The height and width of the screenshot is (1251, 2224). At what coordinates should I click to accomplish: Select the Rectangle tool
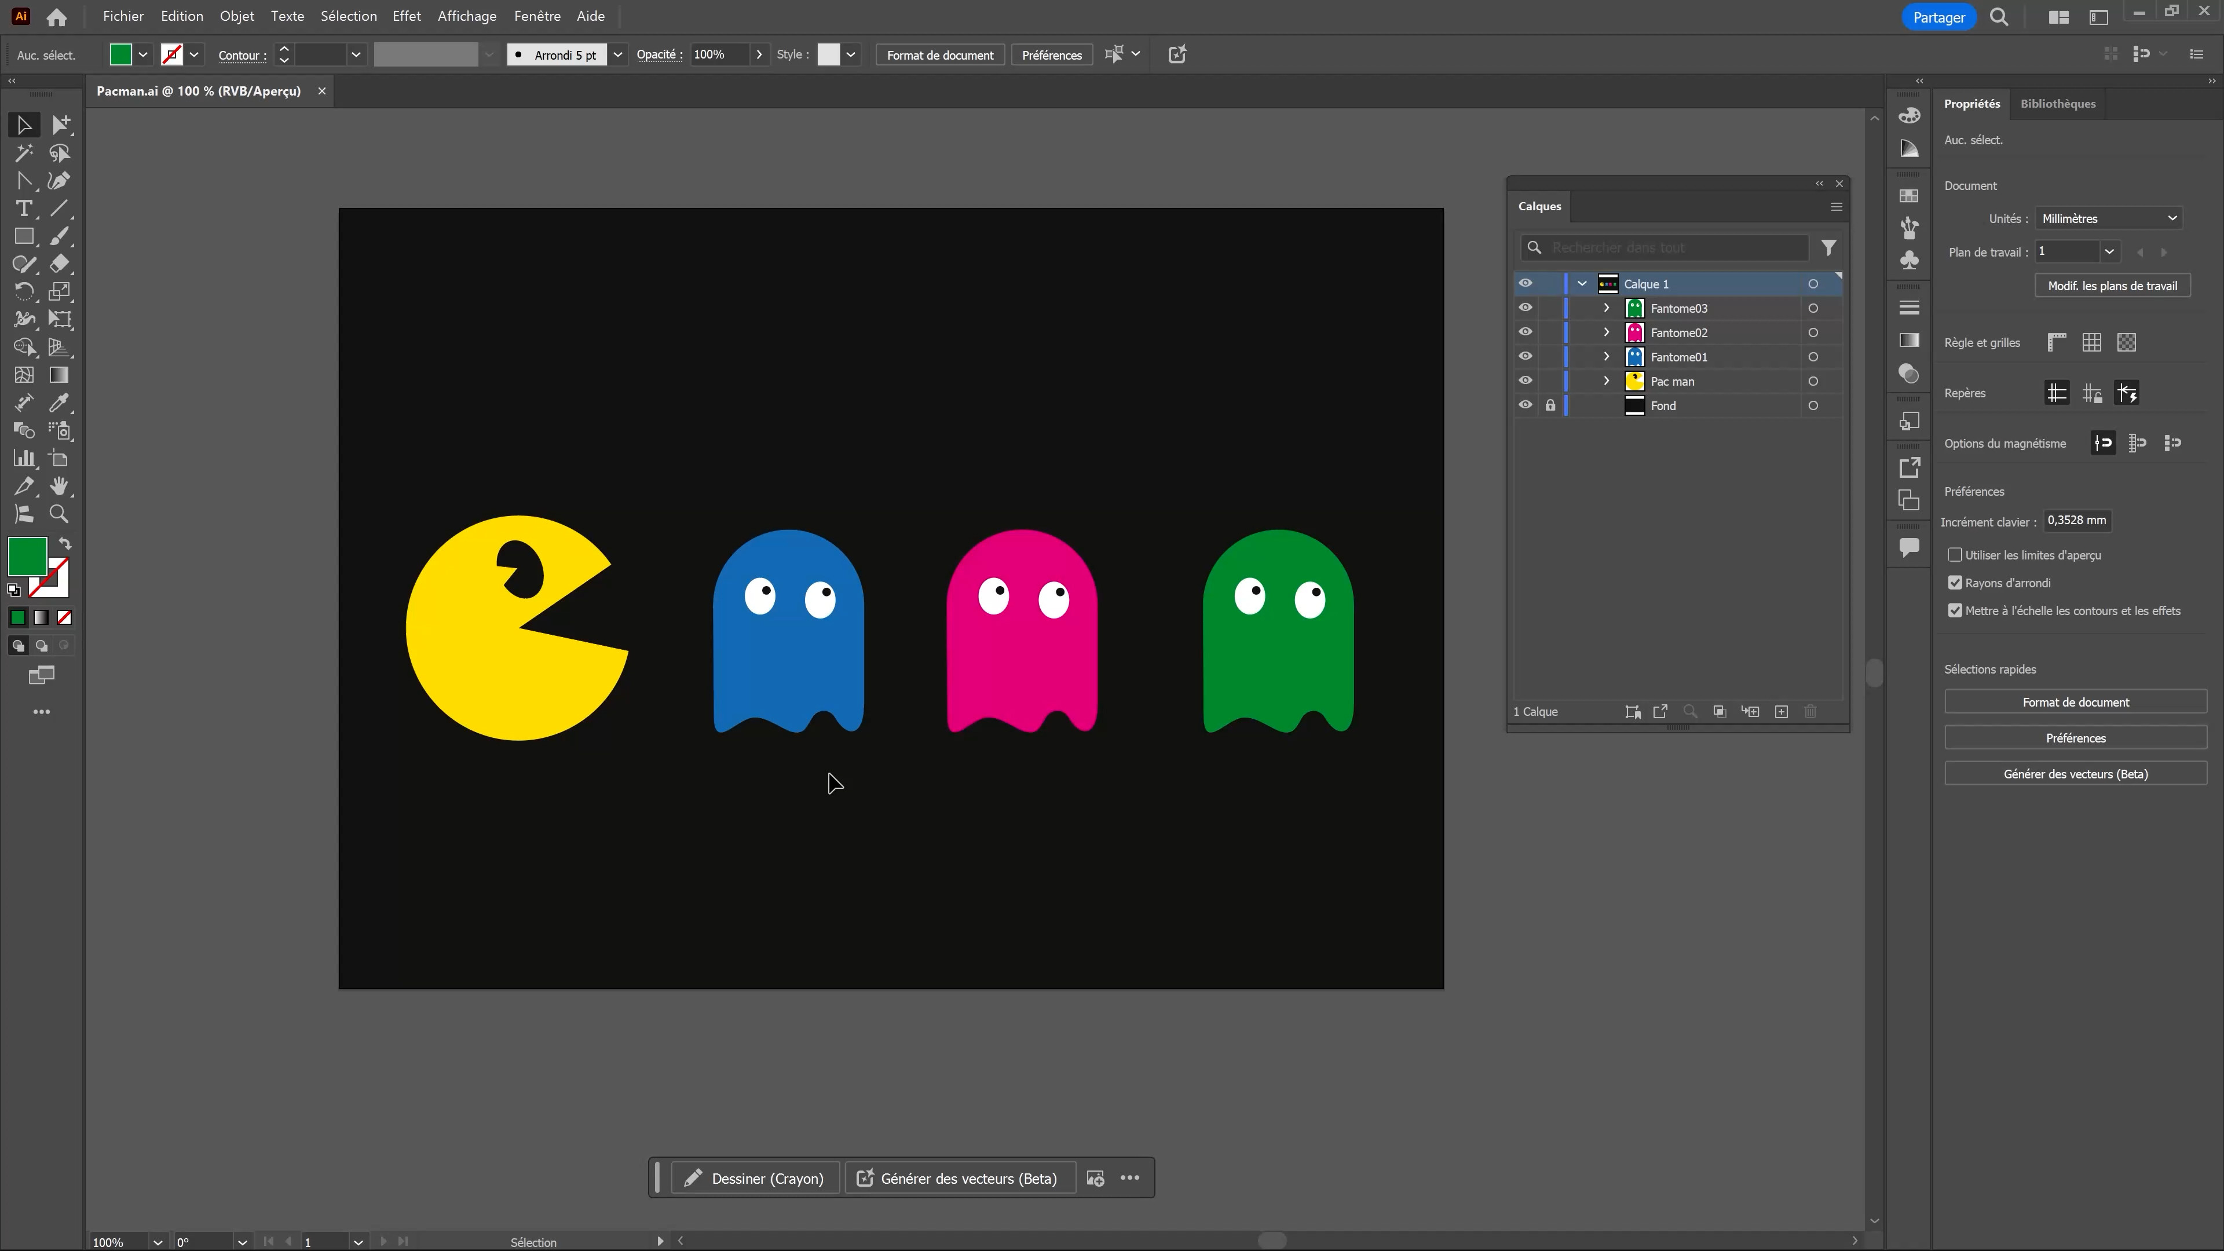point(23,236)
